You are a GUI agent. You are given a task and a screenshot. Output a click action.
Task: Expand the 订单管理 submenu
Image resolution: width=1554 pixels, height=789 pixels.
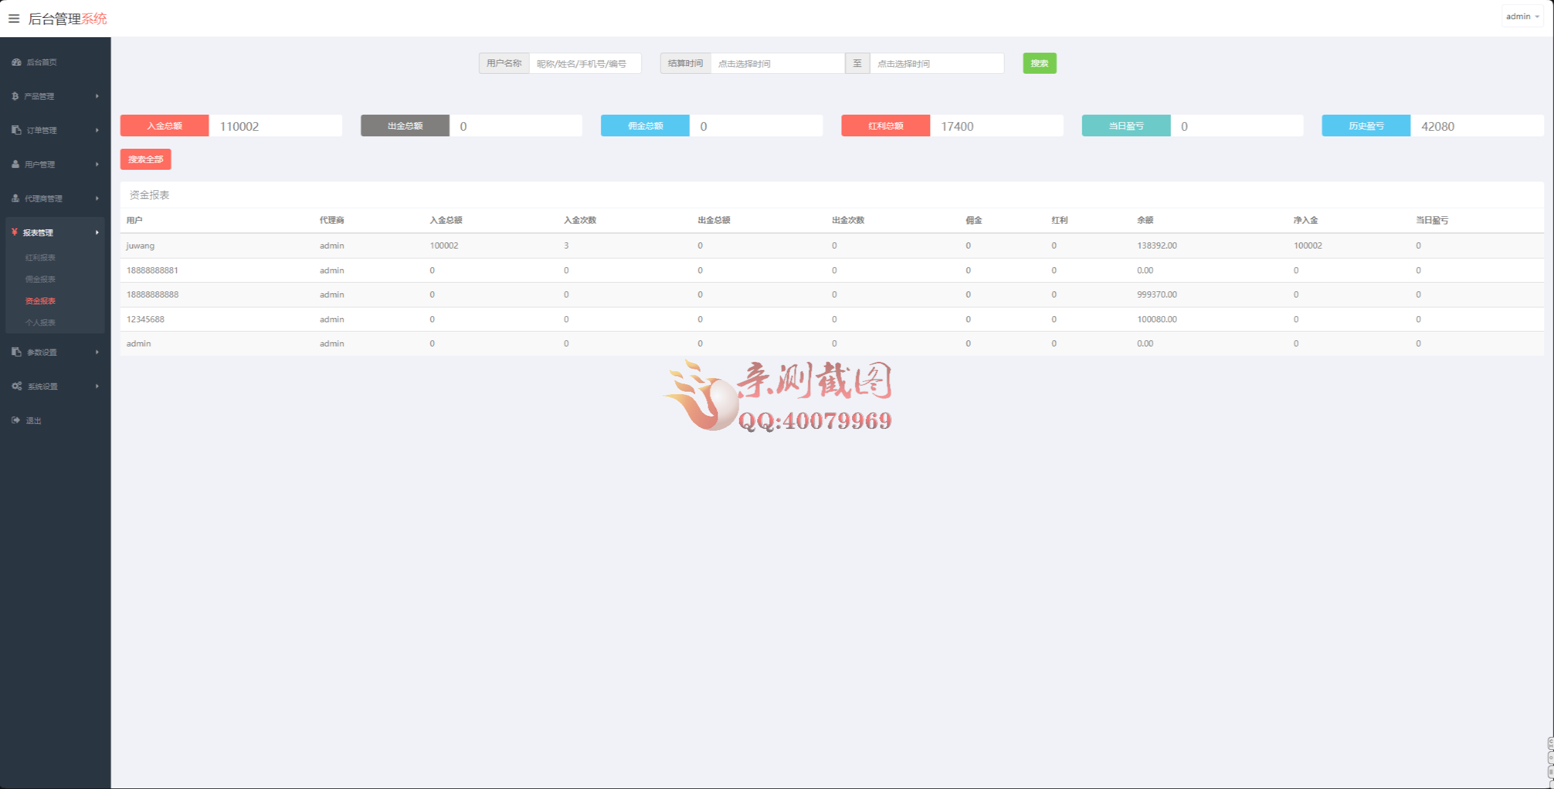click(97, 130)
